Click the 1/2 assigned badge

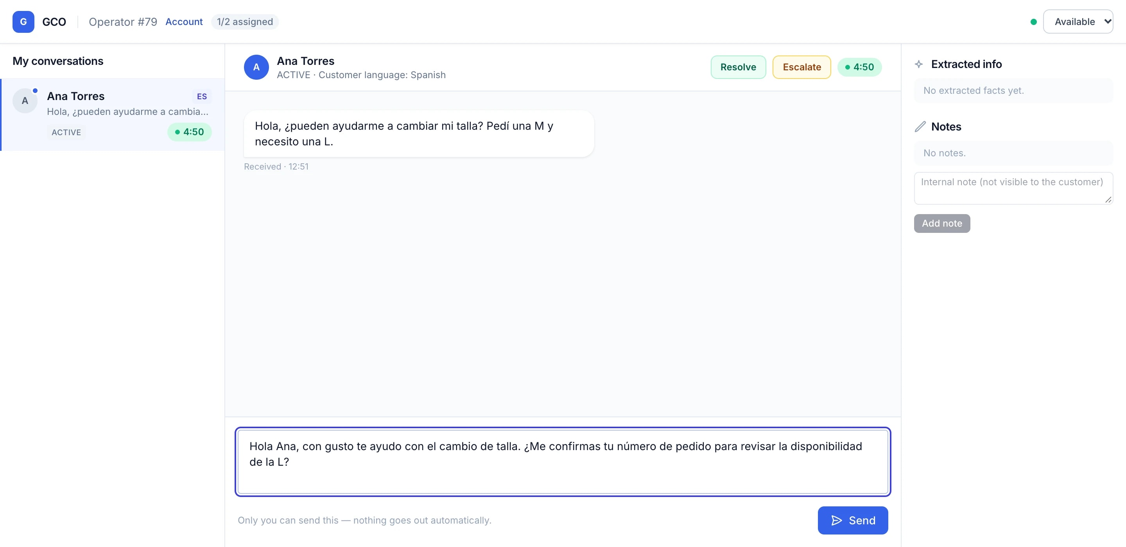[x=245, y=22]
